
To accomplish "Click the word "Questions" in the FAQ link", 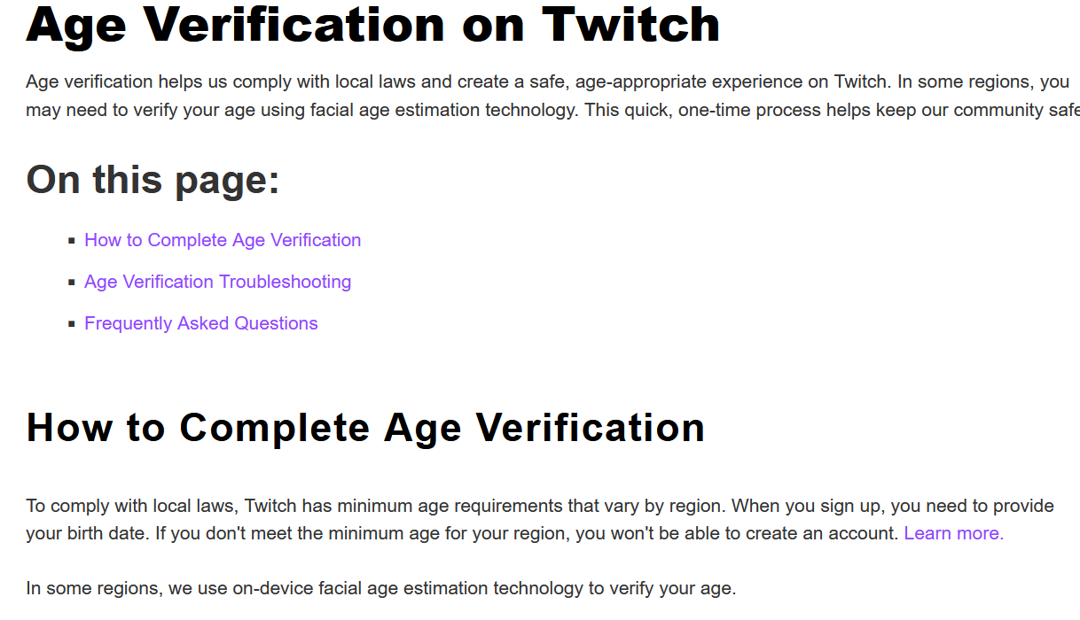I will pyautogui.click(x=276, y=323).
